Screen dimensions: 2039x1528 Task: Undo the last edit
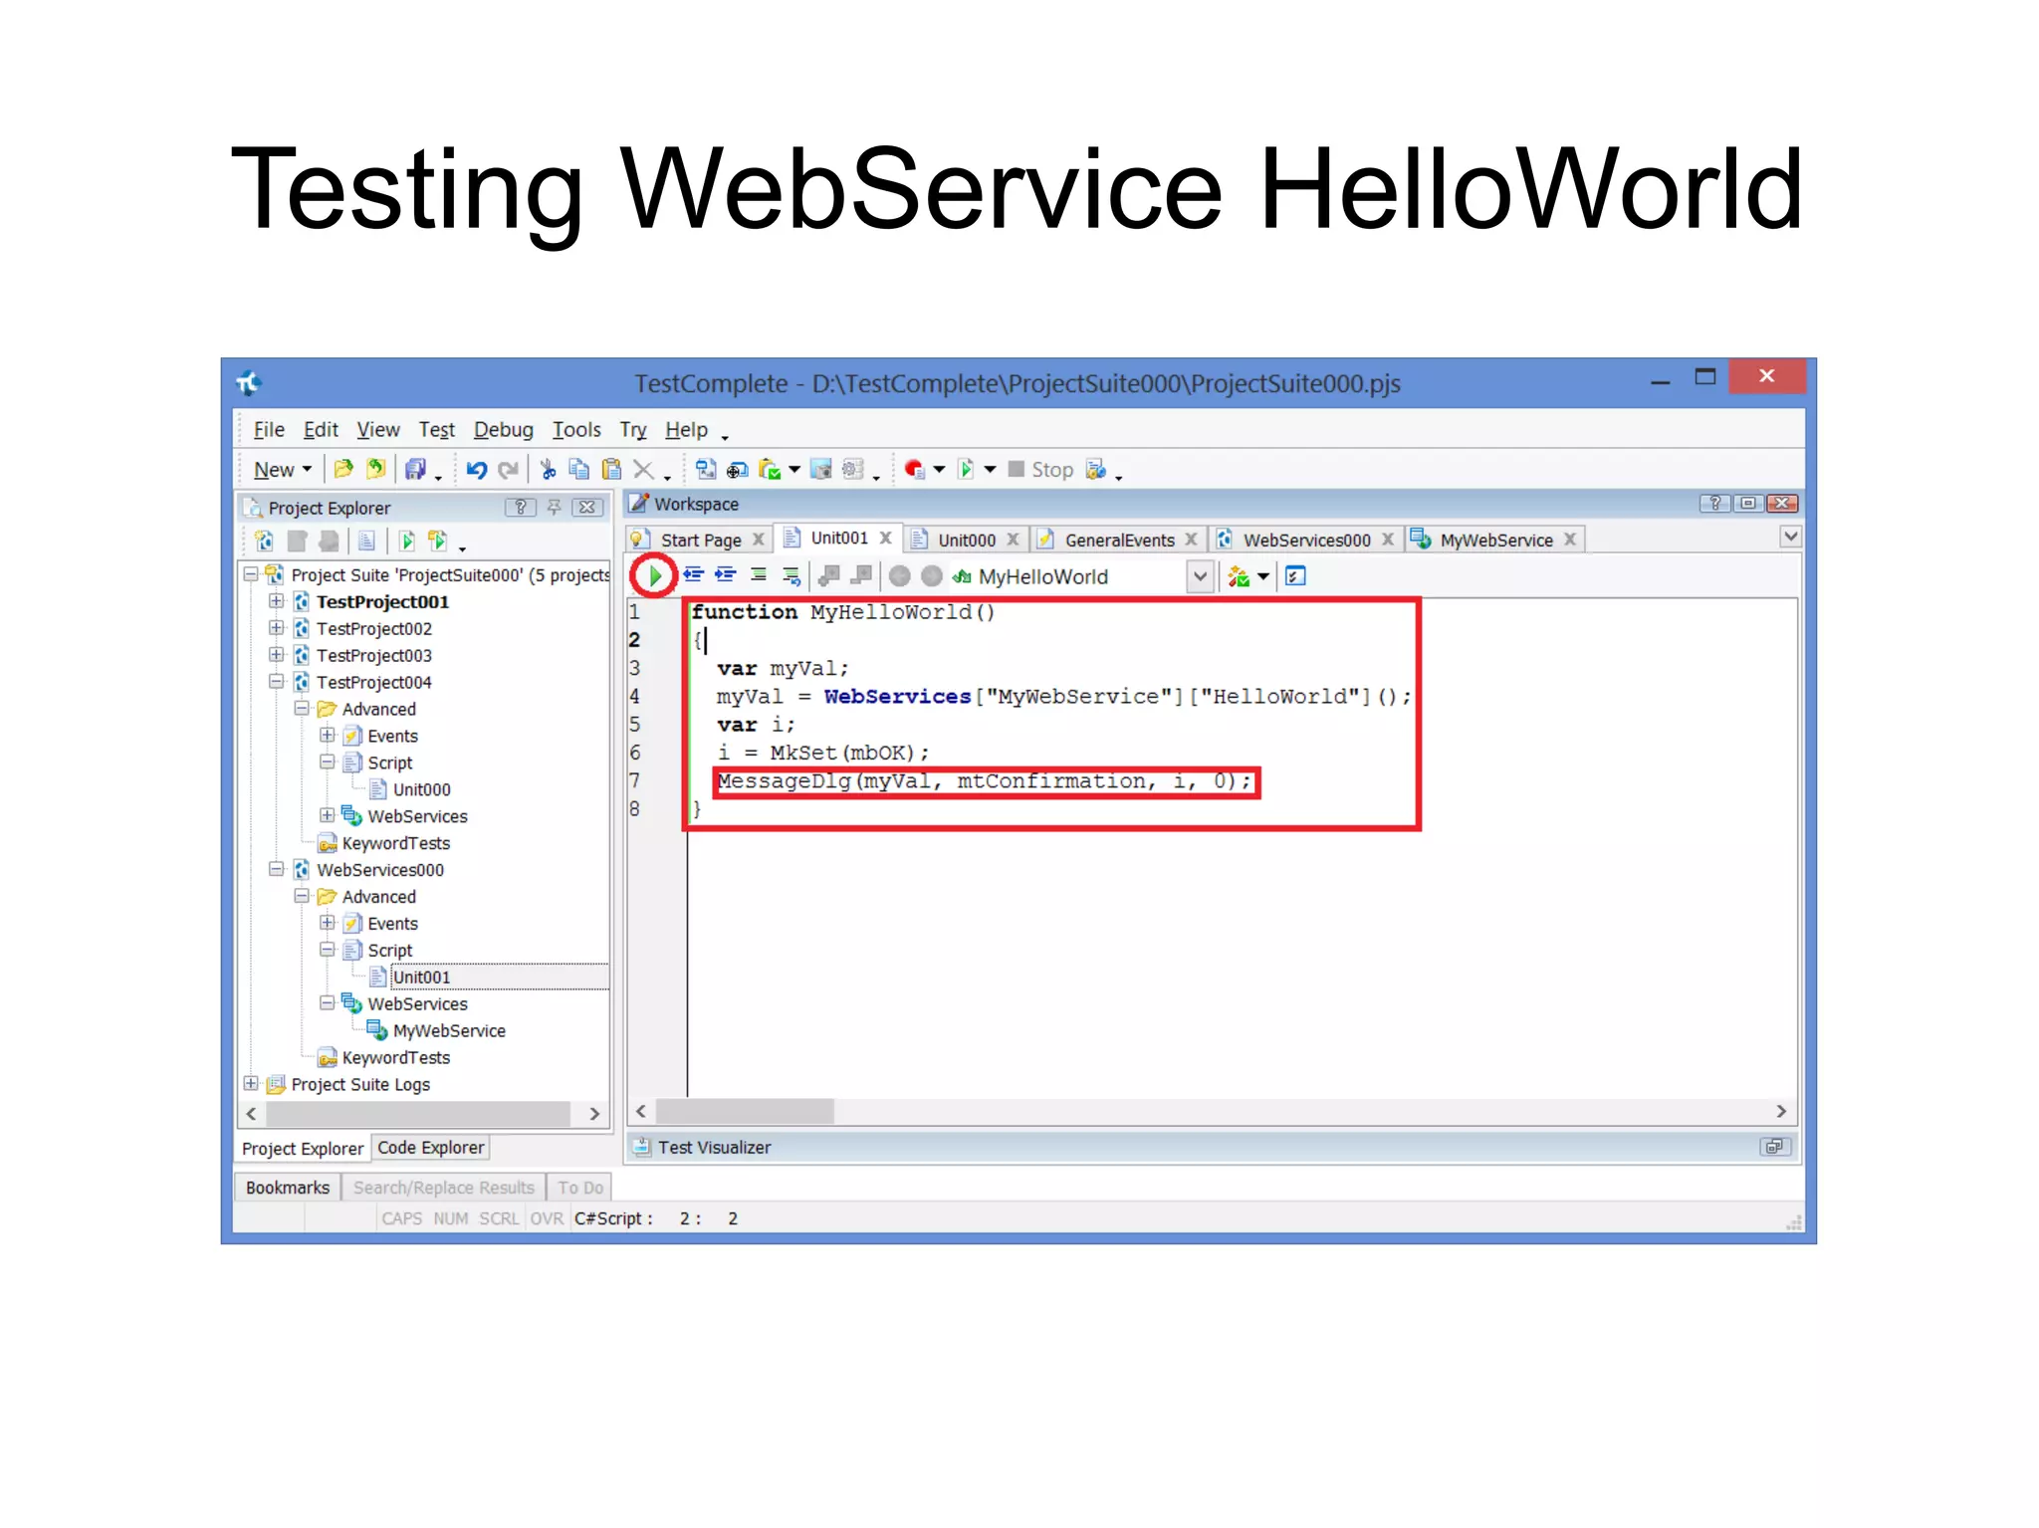(x=476, y=469)
